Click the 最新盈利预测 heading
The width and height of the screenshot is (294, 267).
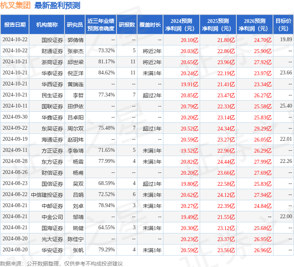tap(57, 5)
